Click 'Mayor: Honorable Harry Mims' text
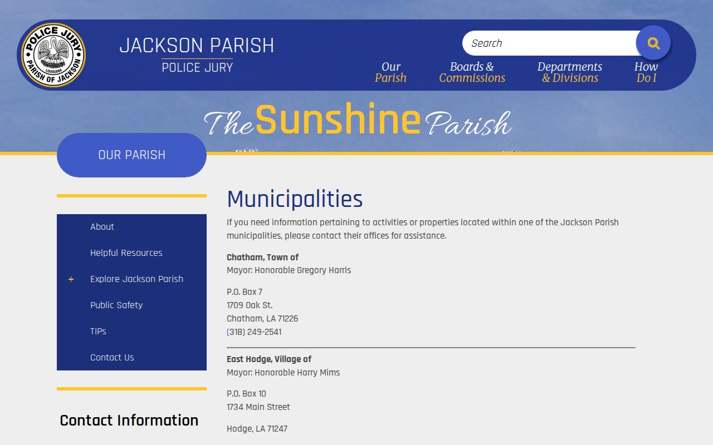713x445 pixels. [283, 373]
